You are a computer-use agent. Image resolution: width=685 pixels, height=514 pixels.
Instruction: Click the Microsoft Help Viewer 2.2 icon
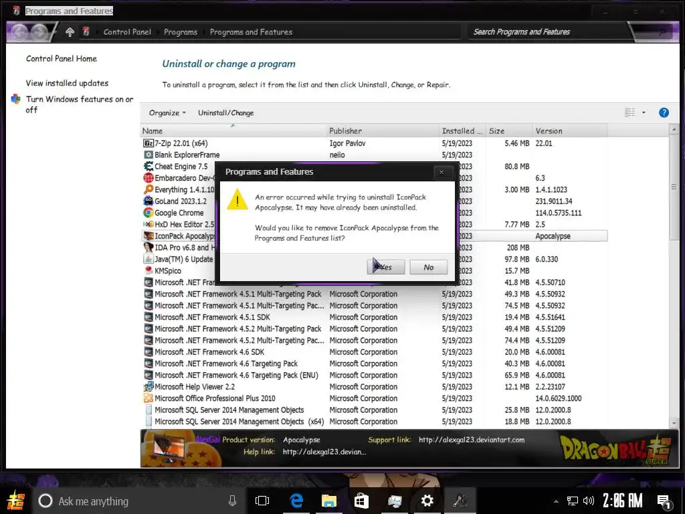click(149, 387)
